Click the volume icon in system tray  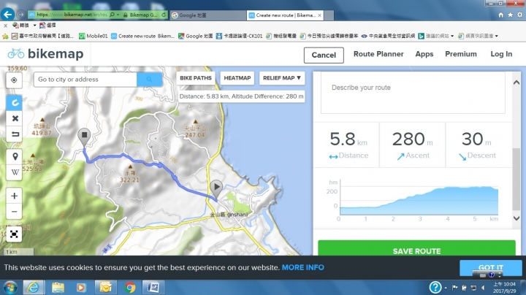[483, 288]
